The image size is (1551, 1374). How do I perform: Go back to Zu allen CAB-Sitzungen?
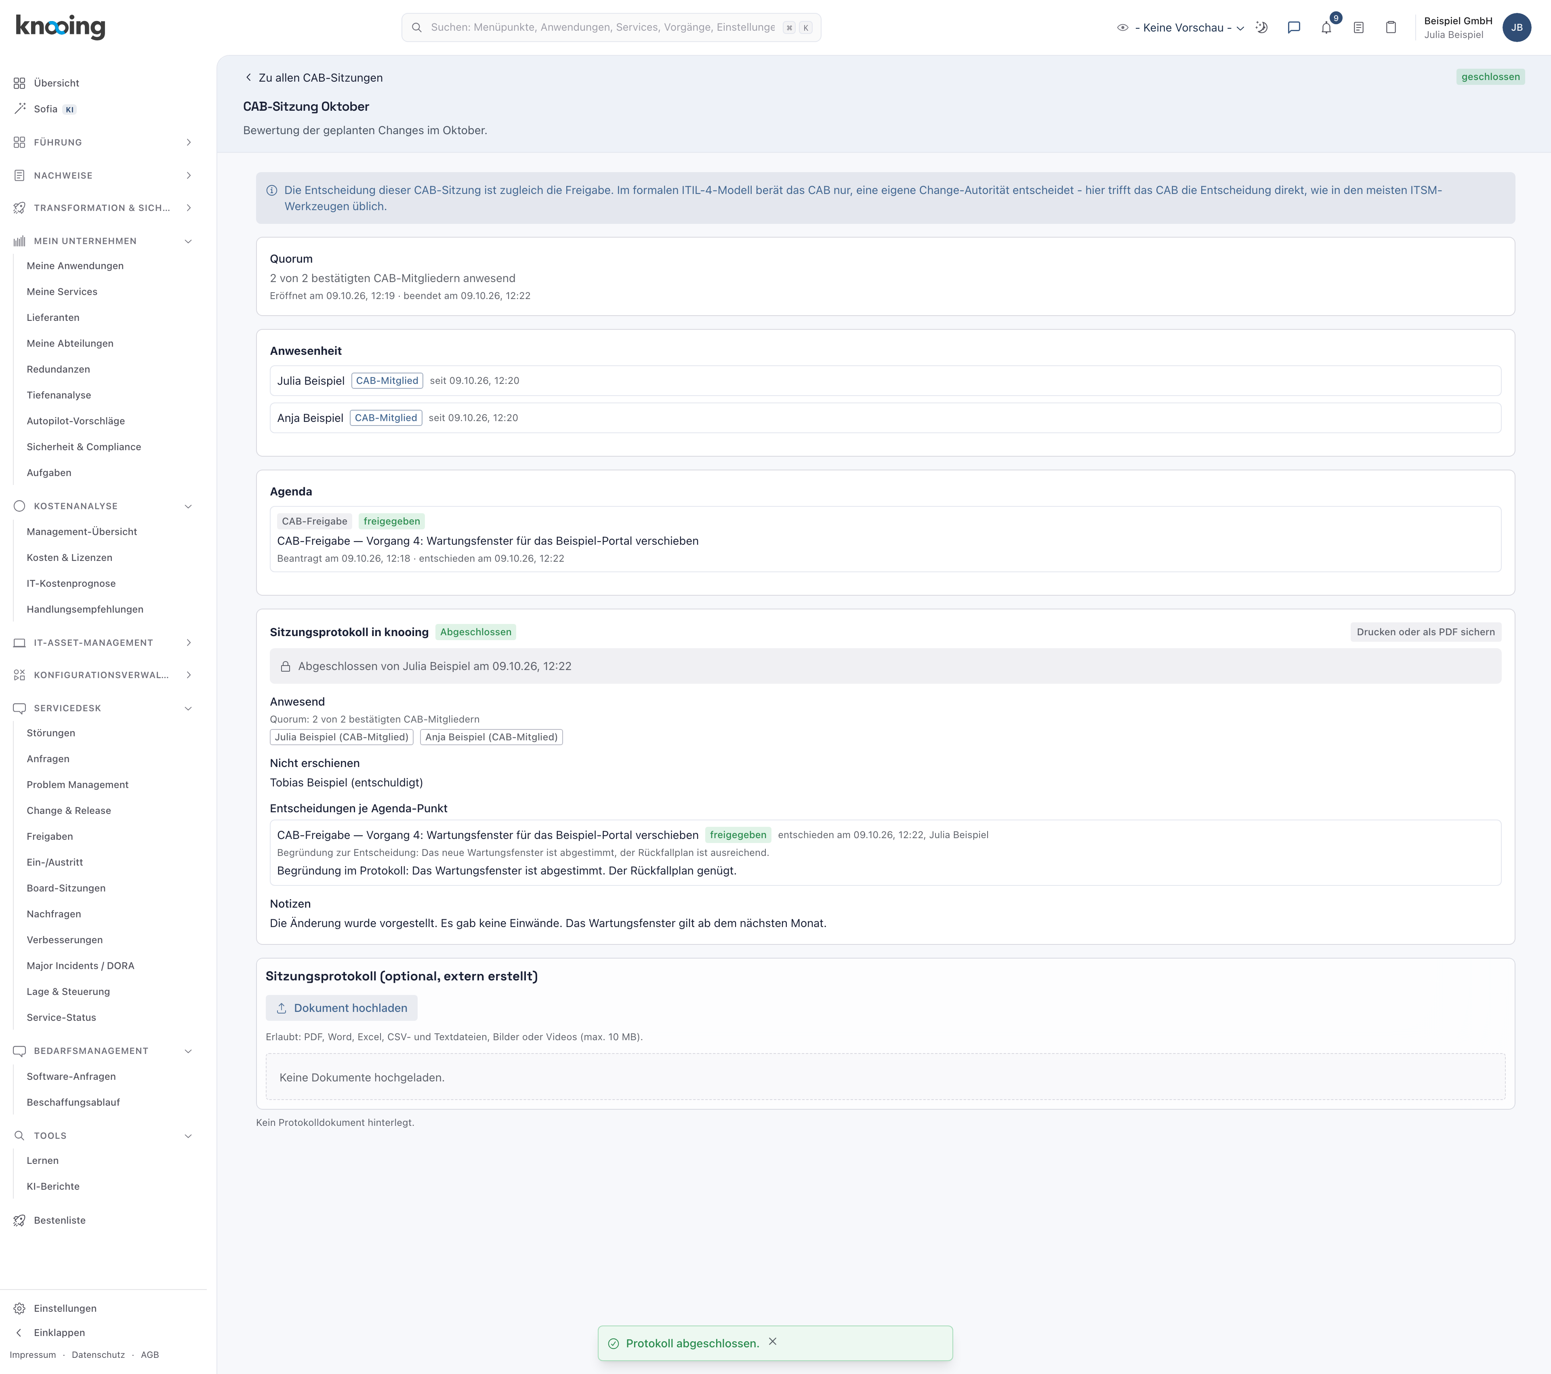pos(313,78)
